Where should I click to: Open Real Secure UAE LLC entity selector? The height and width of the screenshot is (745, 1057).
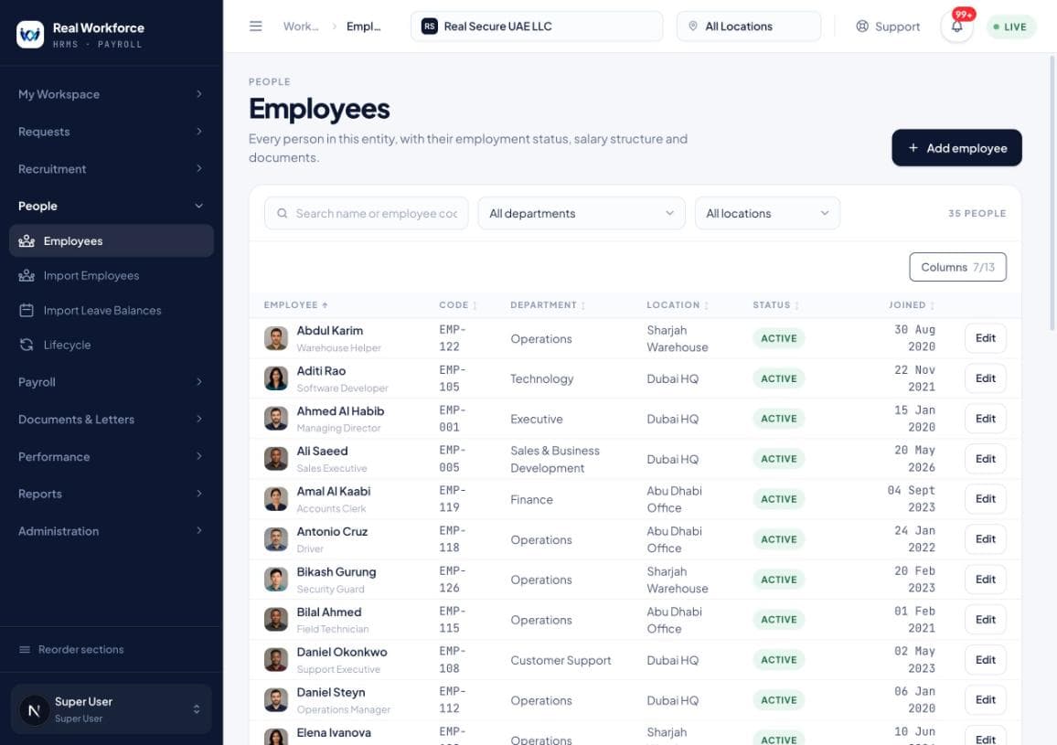point(537,27)
